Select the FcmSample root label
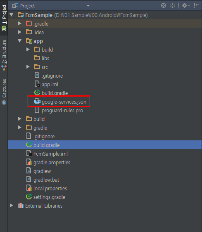The height and width of the screenshot is (232, 202). 39,15
